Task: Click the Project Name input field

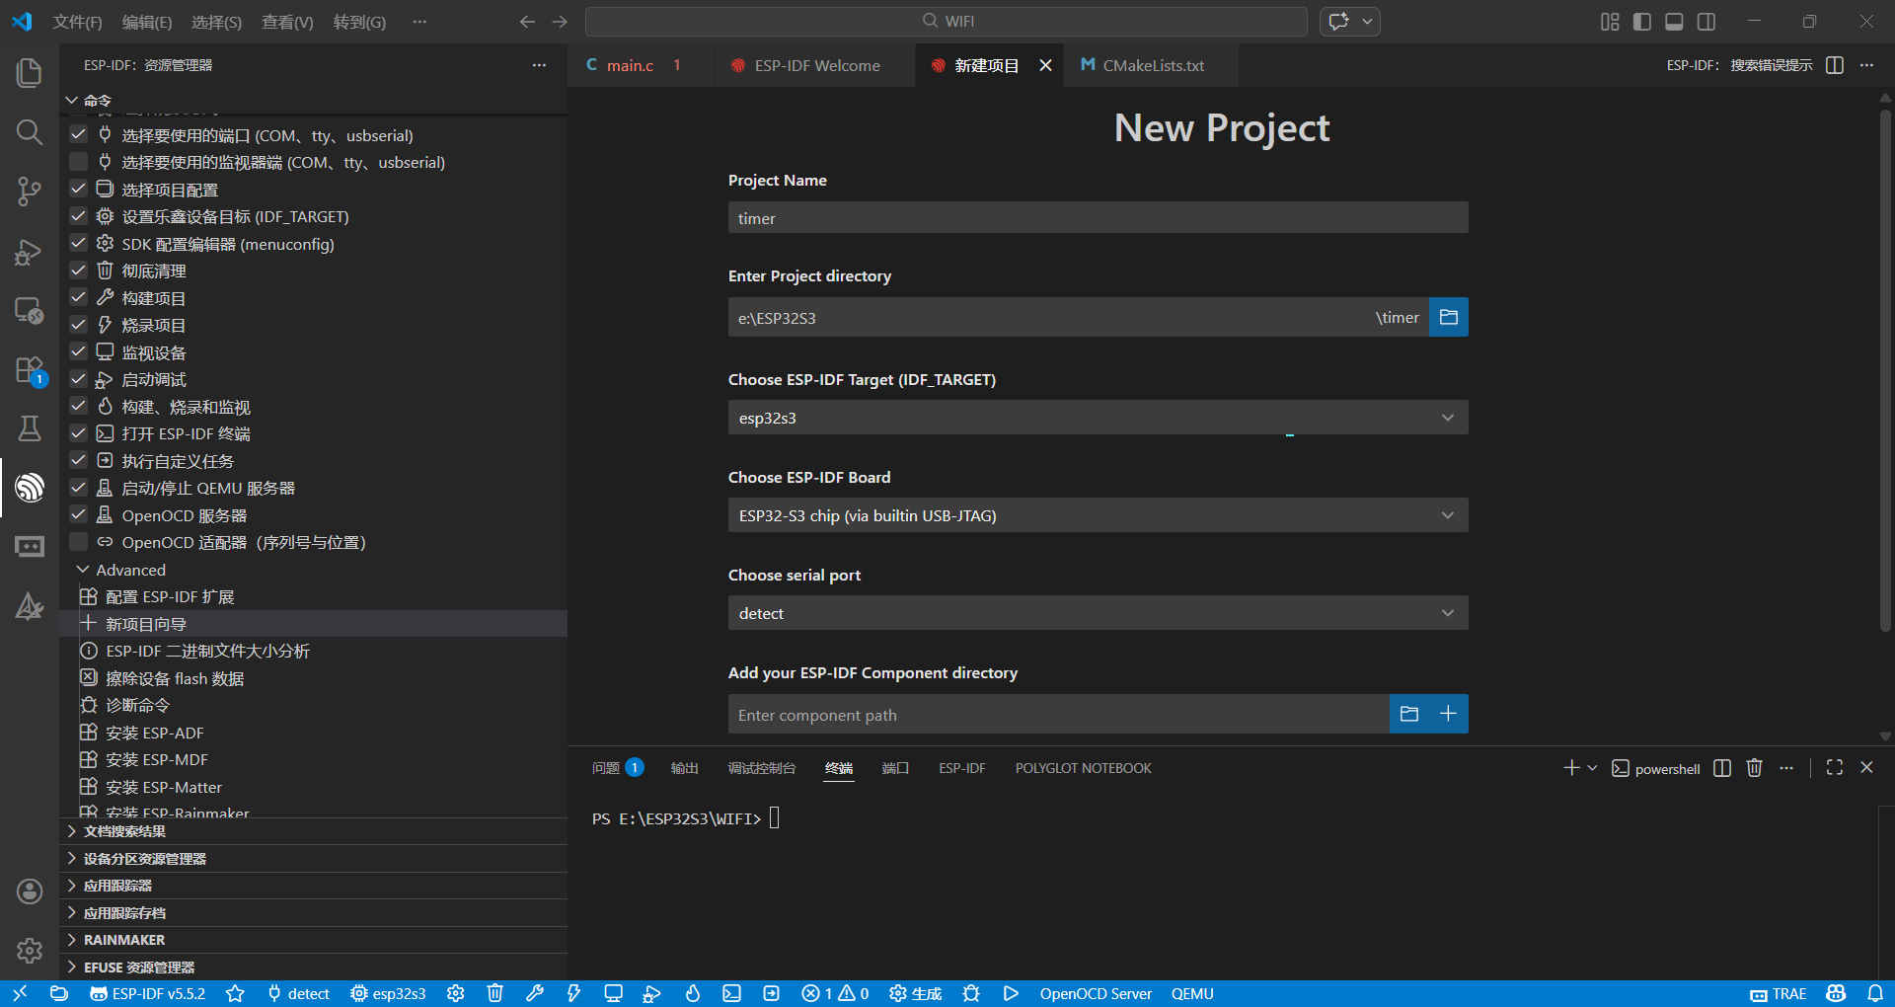Action: pyautogui.click(x=1098, y=218)
